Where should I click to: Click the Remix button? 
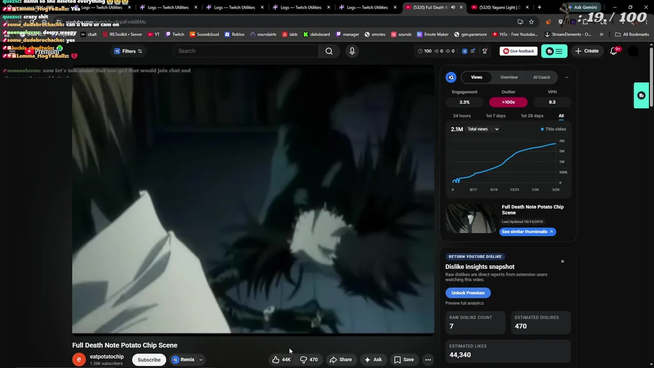(183, 360)
